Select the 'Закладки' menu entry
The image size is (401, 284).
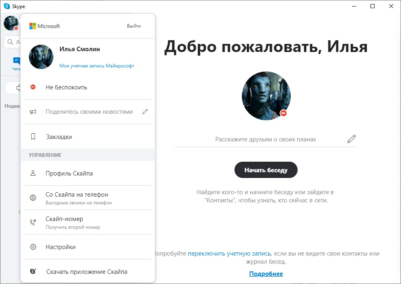click(x=88, y=137)
